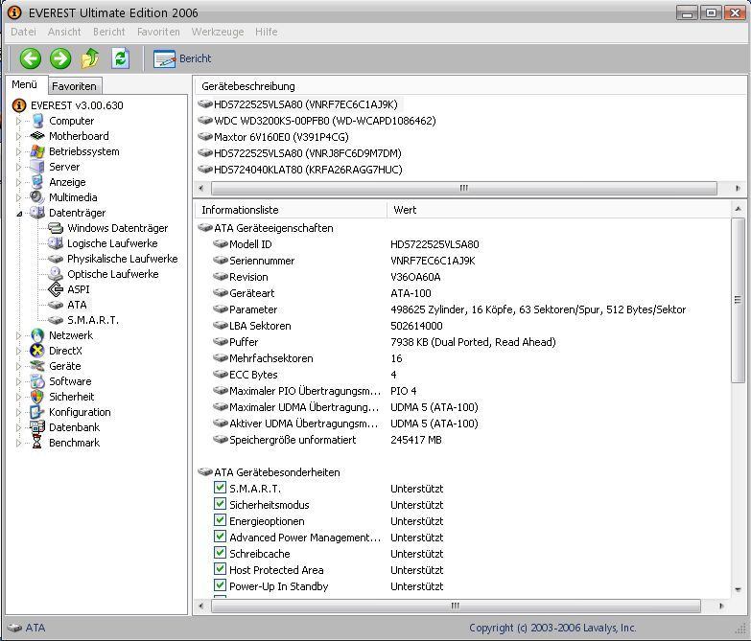Select the Geräte icon in the tree

pyautogui.click(x=37, y=366)
